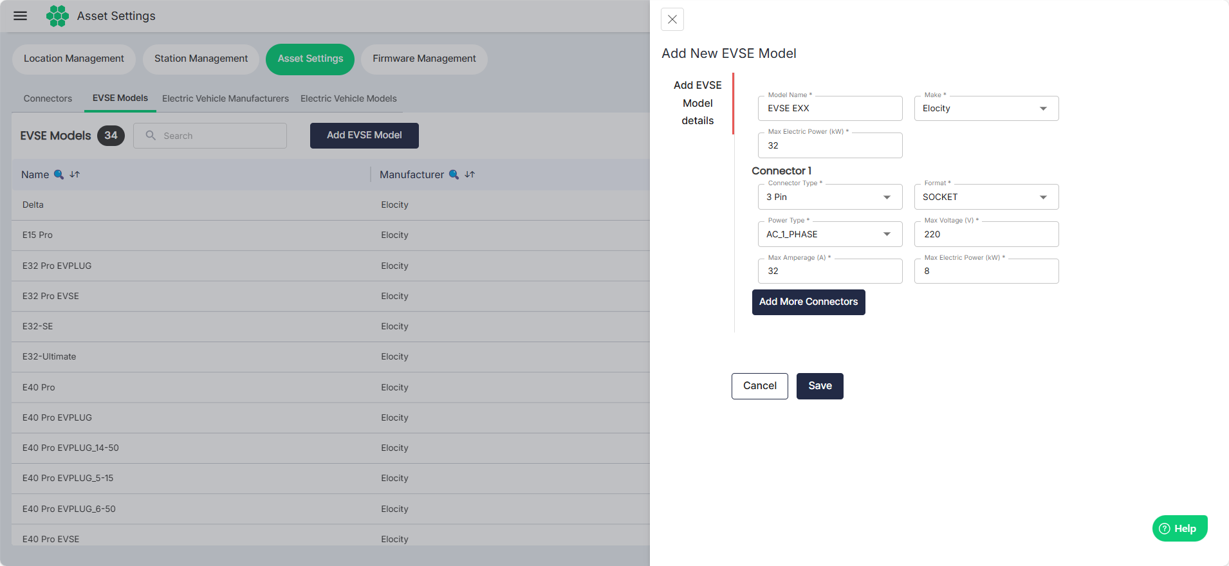
Task: Sort the table by Manufacturer column
Action: pyautogui.click(x=470, y=174)
